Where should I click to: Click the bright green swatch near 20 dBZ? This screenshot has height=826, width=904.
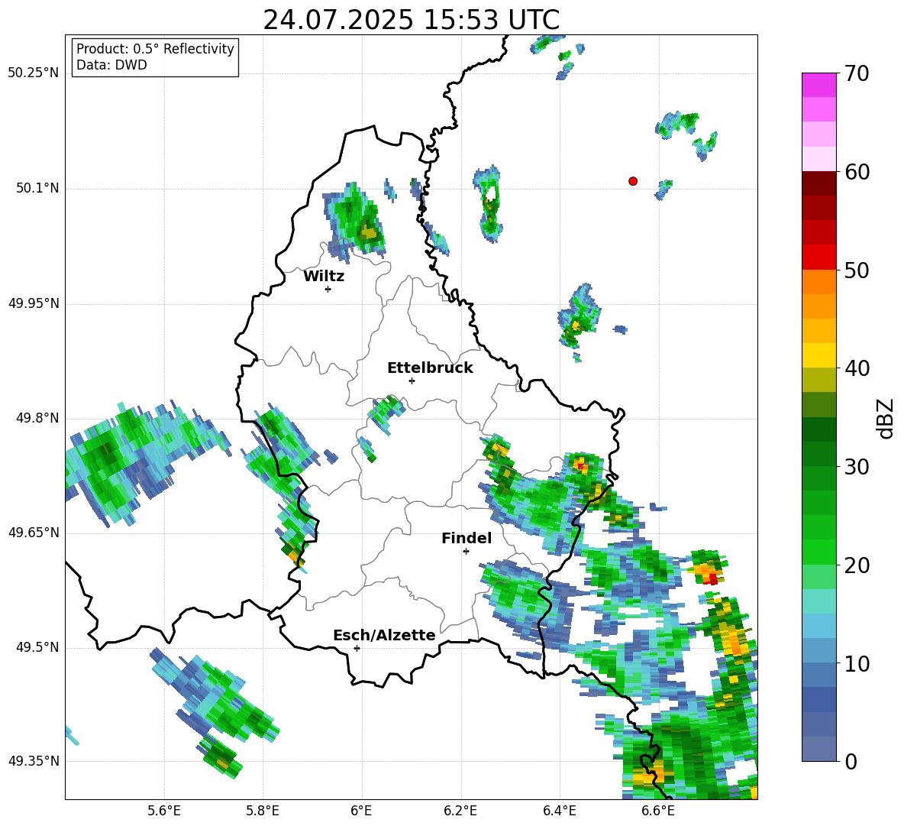tap(818, 552)
